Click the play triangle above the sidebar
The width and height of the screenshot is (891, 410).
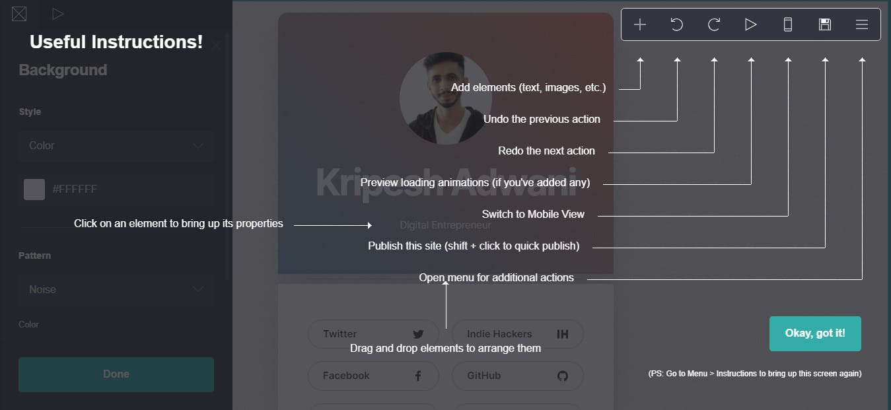[57, 13]
